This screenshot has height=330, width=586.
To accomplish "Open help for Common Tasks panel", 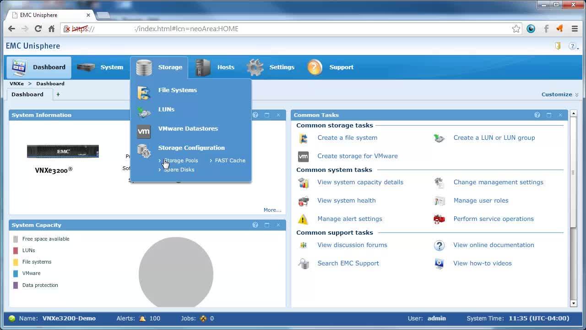I will click(x=537, y=115).
